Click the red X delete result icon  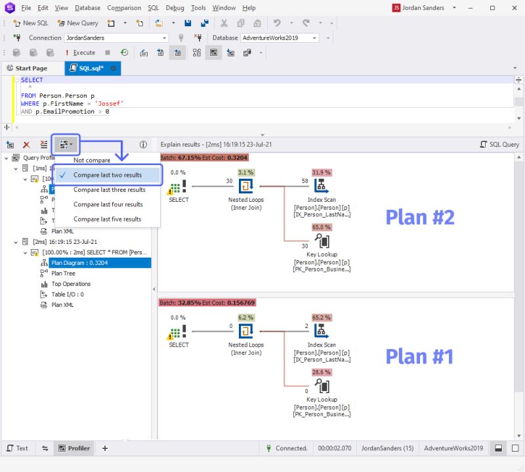tap(26, 145)
